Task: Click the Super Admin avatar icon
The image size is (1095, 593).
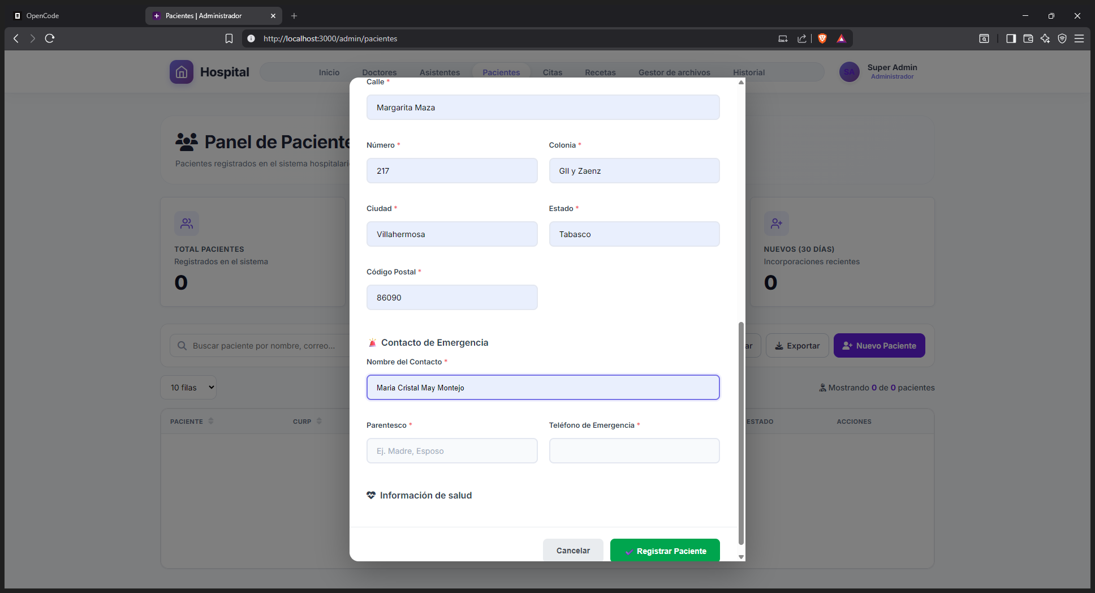Action: (849, 72)
